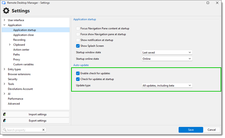Click the Remote Desktop Manager title icon
This screenshot has width=225, height=138.
click(x=4, y=3)
